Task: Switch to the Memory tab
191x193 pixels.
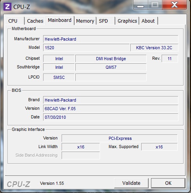Action: click(85, 21)
